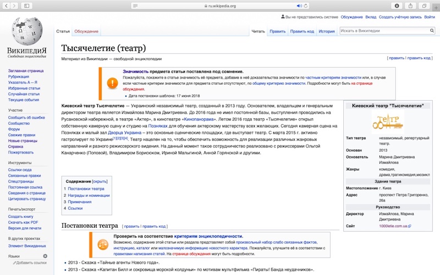This screenshot has height=275, width=440.
Task: Reload the page with the refresh icon
Action: point(306,5)
